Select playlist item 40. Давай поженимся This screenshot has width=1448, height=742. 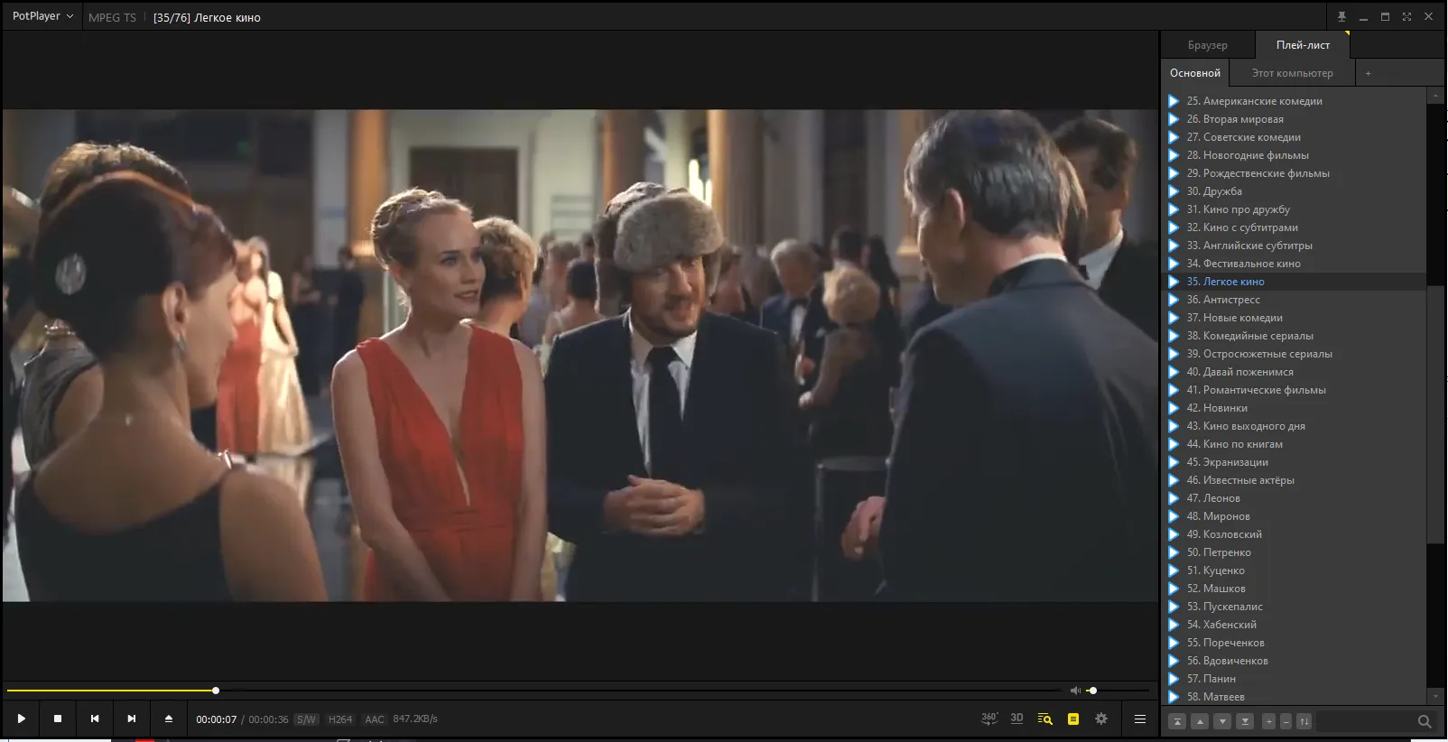click(1295, 372)
